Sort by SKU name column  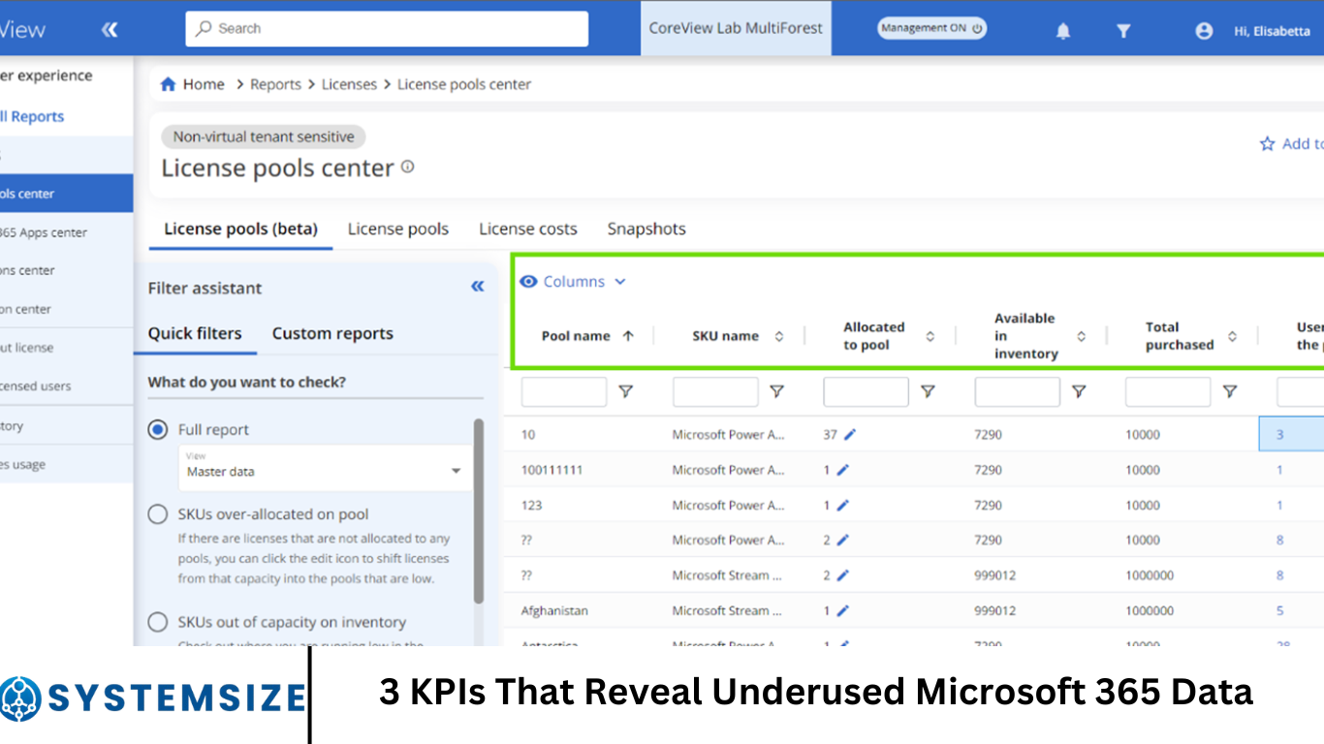(x=778, y=336)
